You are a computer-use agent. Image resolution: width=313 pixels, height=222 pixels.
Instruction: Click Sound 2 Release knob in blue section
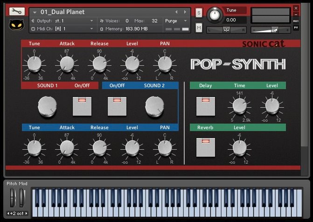click(100, 148)
